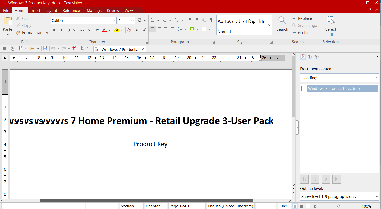This screenshot has width=381, height=209.
Task: Open the Calibri font name dropdown
Action: (x=114, y=21)
